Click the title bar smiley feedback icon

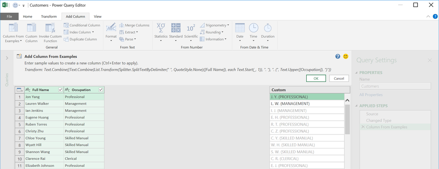(x=15, y=5)
